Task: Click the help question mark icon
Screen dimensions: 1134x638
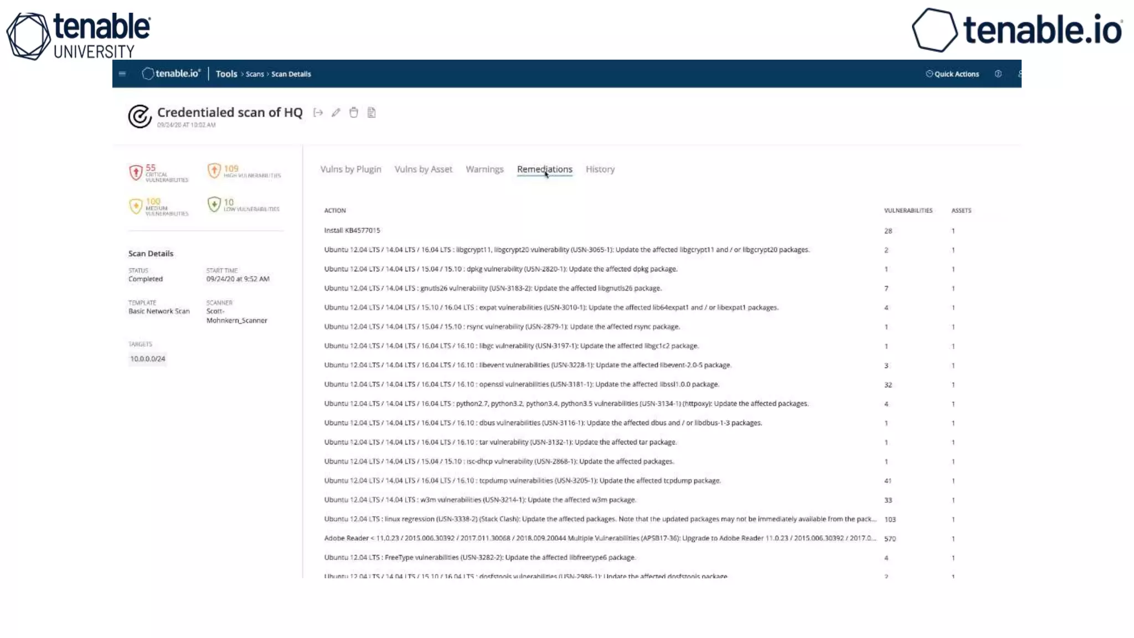Action: [x=998, y=74]
